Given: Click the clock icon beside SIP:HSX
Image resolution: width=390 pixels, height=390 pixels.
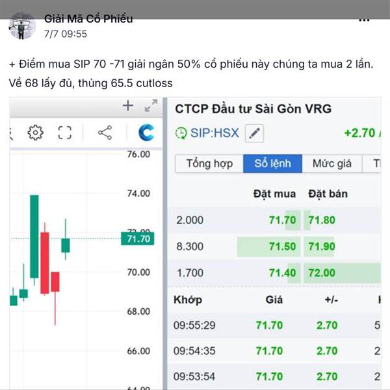Looking at the screenshot, I should tap(181, 133).
